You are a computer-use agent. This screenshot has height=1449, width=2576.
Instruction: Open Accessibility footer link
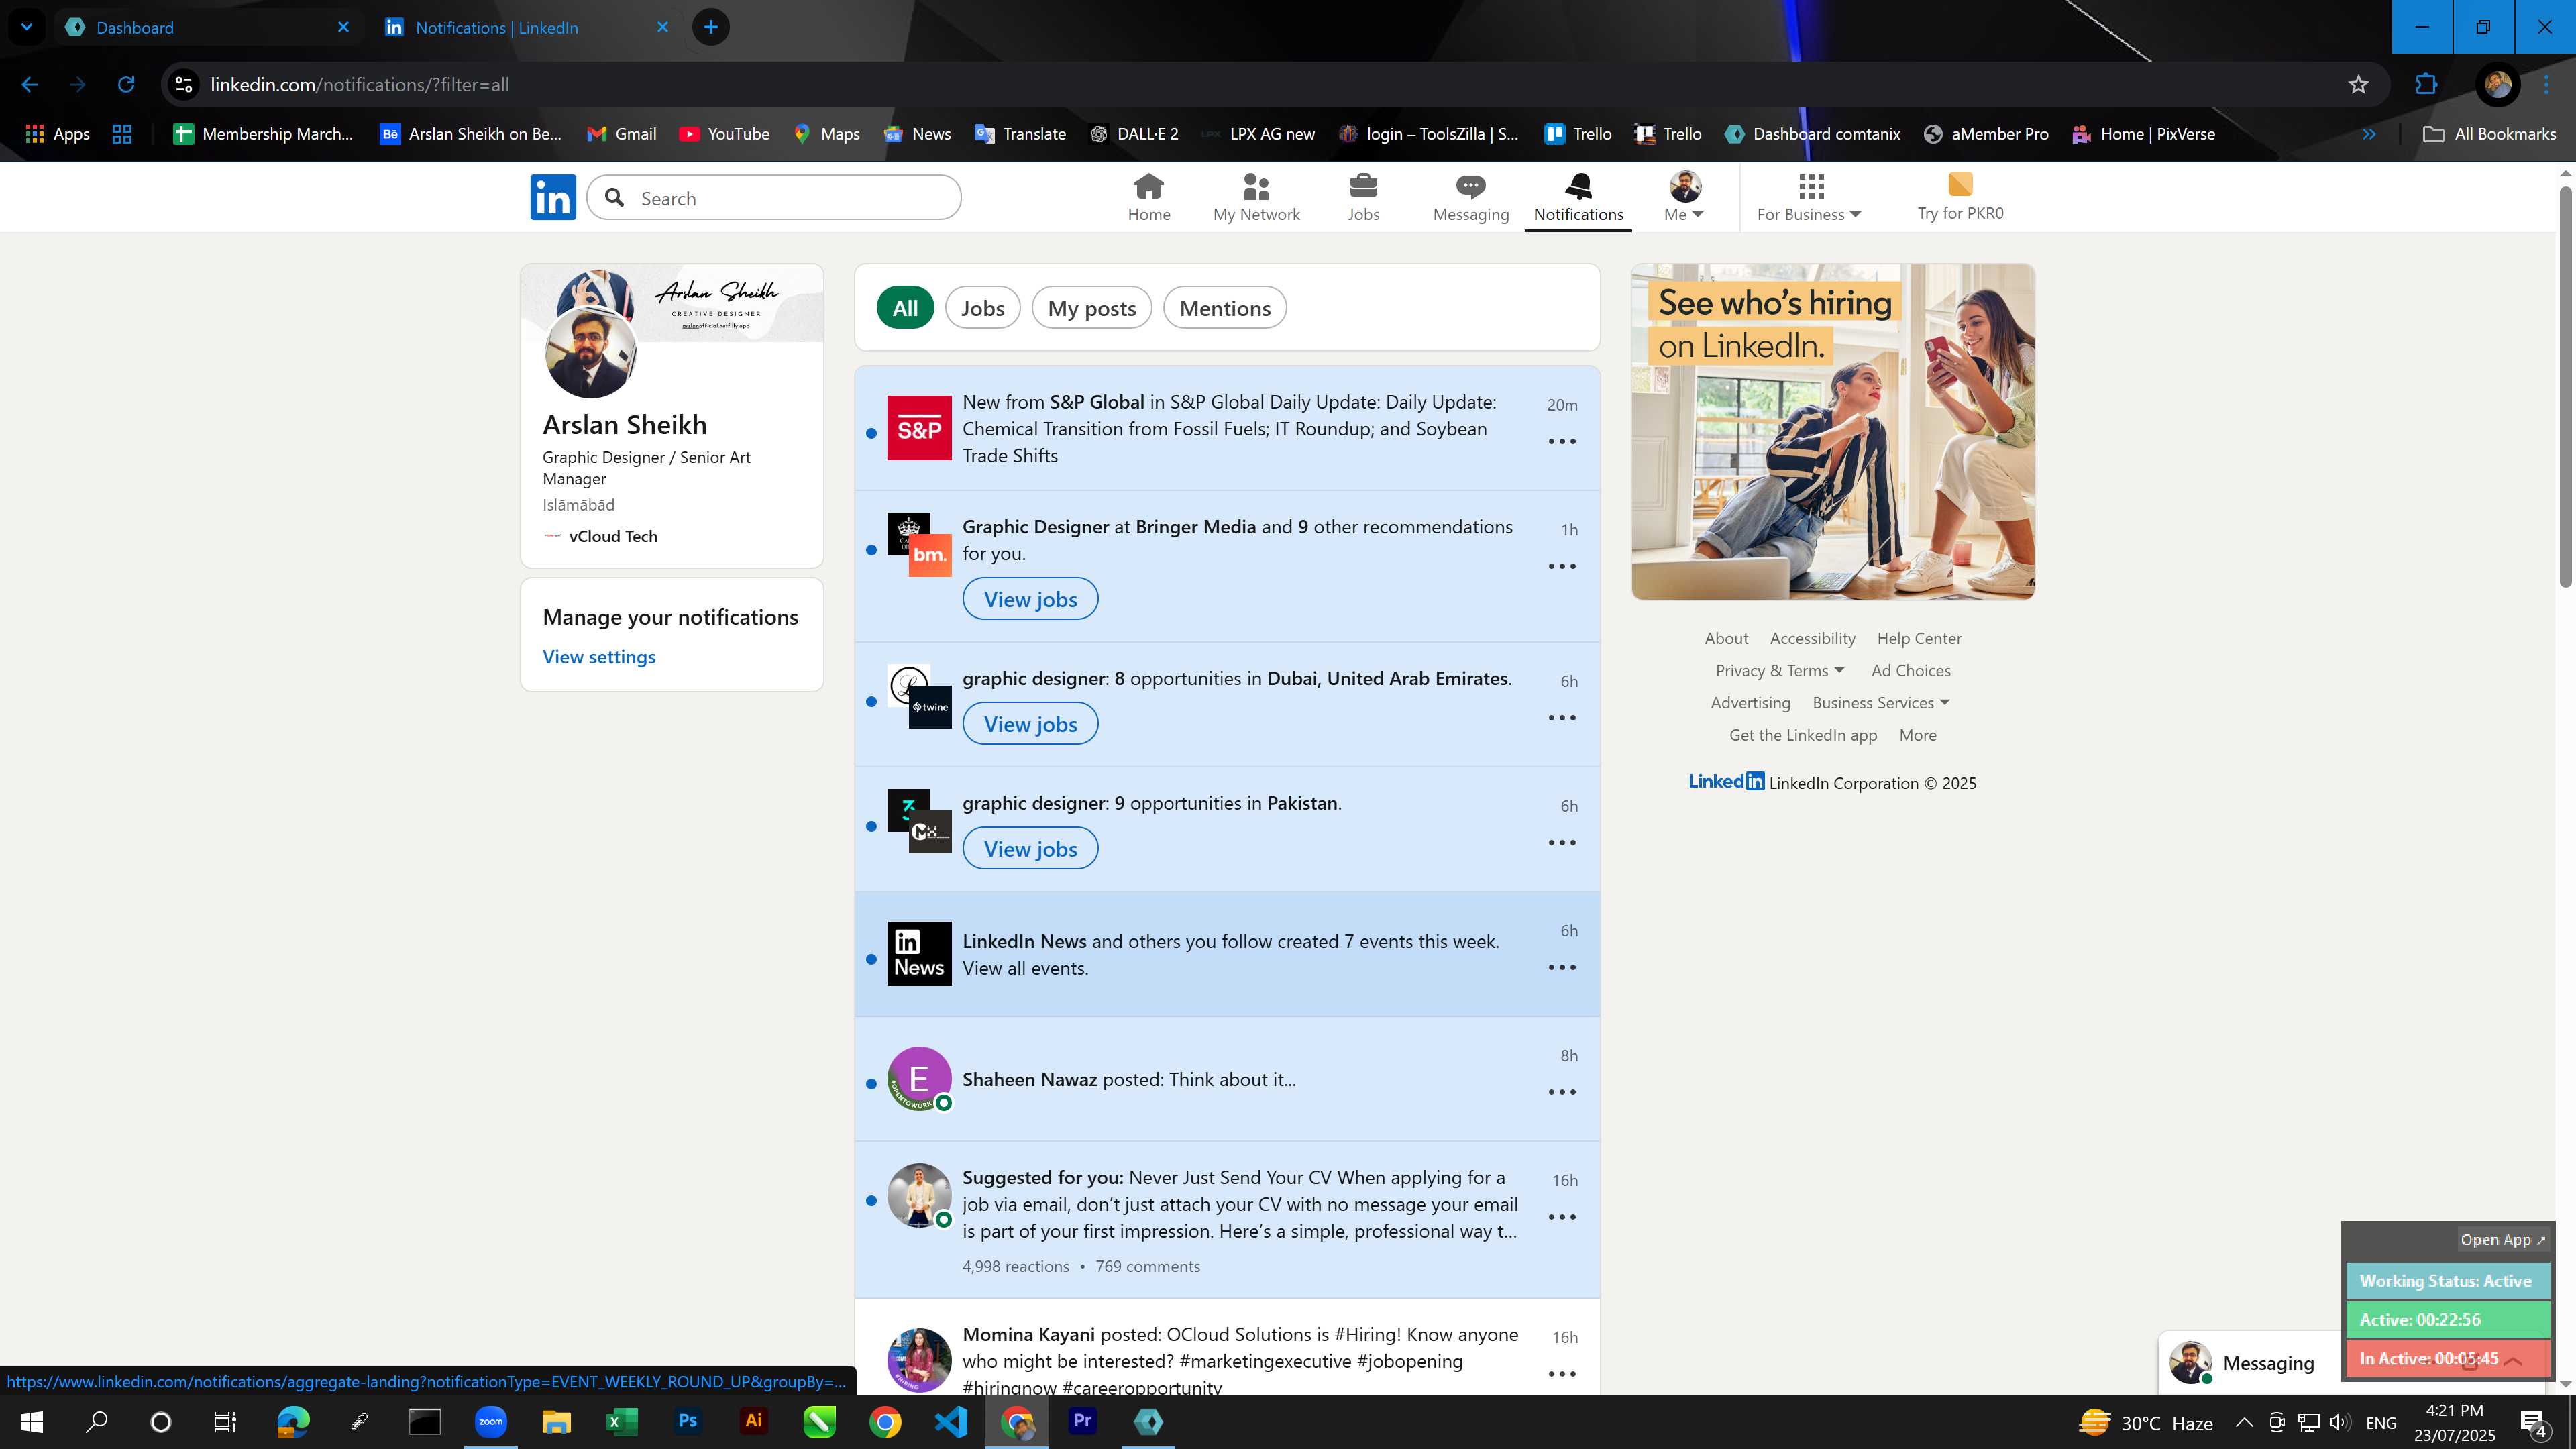(x=1812, y=639)
